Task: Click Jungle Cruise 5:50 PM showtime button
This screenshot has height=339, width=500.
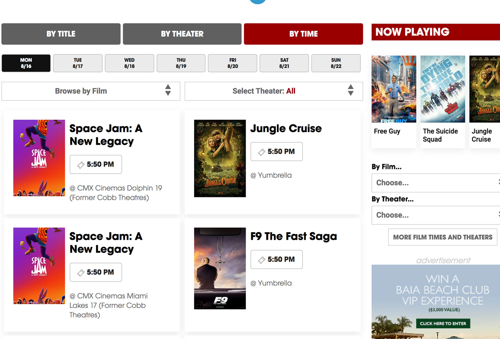Action: [277, 152]
